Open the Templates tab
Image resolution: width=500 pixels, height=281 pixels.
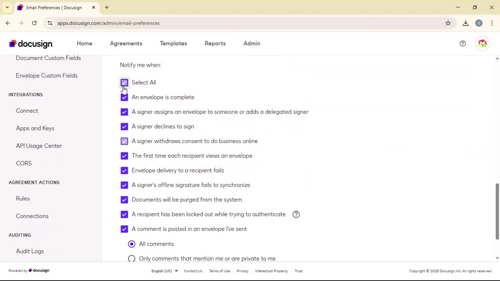(x=173, y=43)
